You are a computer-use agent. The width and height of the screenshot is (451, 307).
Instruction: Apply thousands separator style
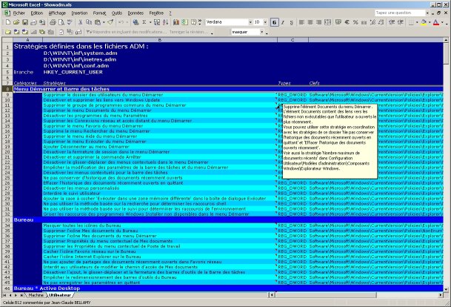coord(364,22)
